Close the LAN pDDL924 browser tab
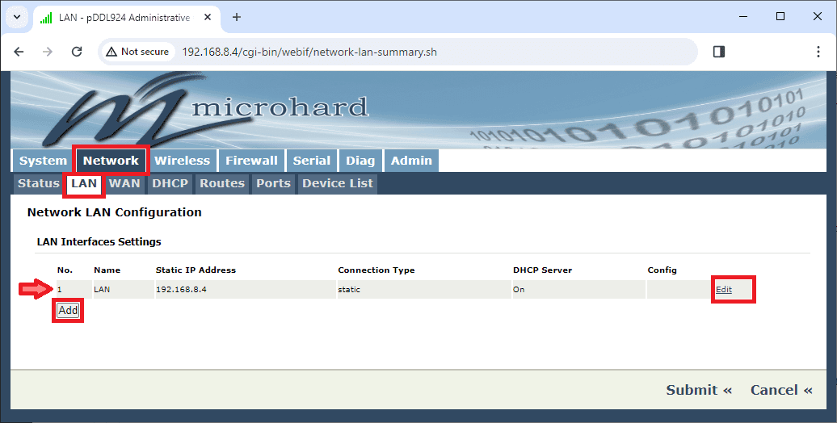 [x=208, y=17]
